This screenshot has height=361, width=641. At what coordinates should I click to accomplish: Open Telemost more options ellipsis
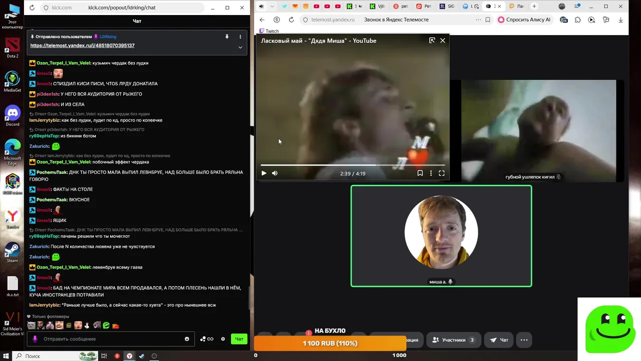click(524, 340)
